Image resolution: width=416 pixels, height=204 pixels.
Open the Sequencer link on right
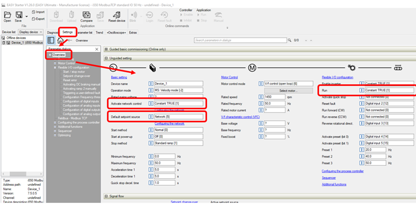(x=329, y=178)
